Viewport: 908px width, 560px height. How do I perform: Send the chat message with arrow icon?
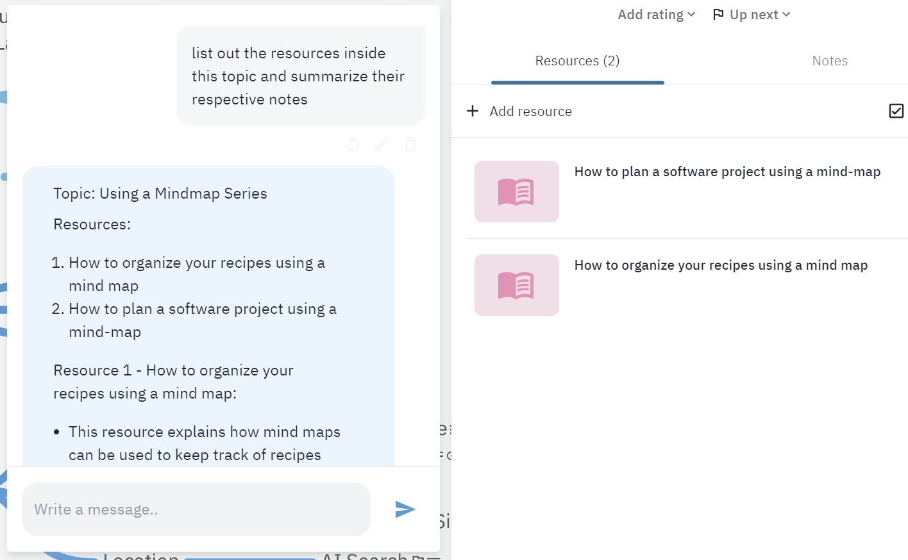pos(405,509)
